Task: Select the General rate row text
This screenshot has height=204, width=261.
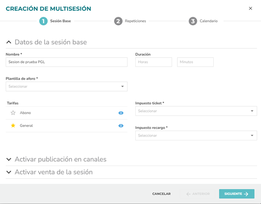Action: tap(26, 126)
